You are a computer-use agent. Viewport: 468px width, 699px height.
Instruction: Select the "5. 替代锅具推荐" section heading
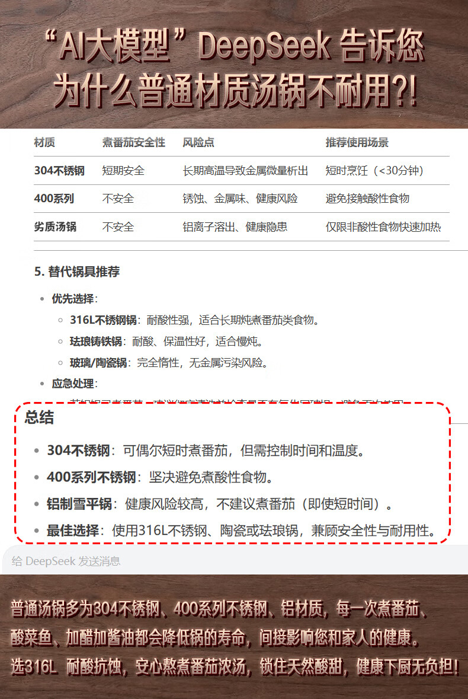tap(77, 272)
